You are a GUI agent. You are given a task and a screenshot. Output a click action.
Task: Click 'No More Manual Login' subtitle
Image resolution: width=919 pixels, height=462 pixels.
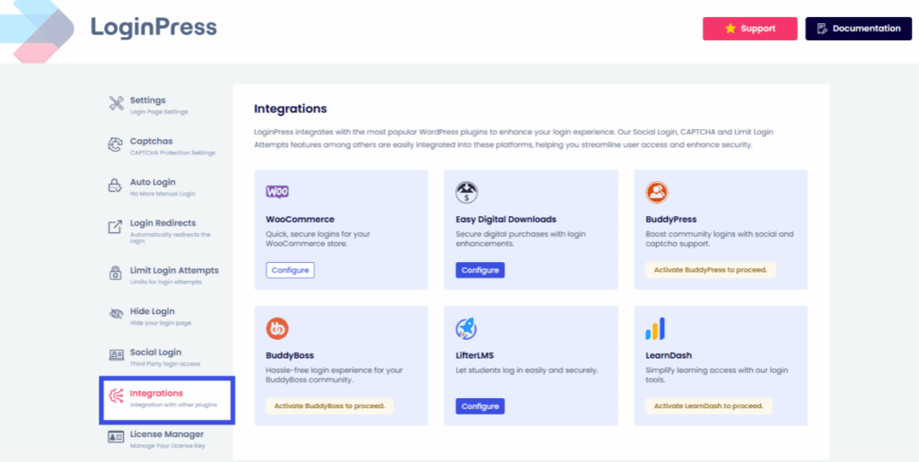coord(162,194)
